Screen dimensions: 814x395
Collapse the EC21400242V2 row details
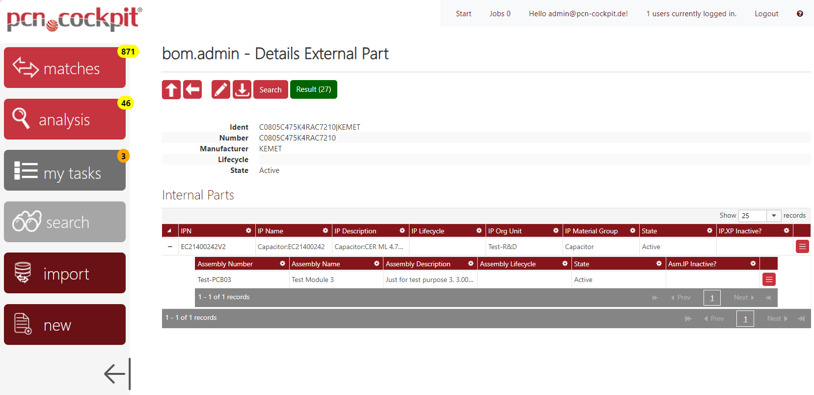(x=170, y=247)
